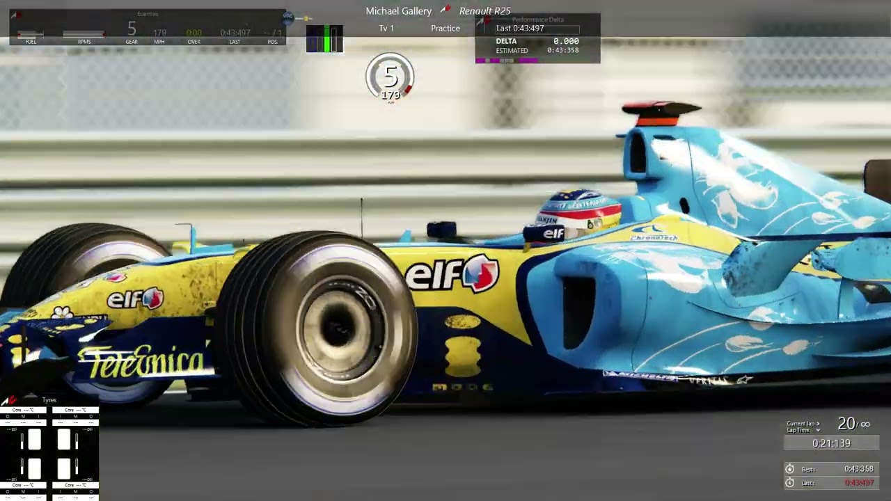Click the RPMS bar in the Essentials panel
891x501 pixels.
(84, 33)
